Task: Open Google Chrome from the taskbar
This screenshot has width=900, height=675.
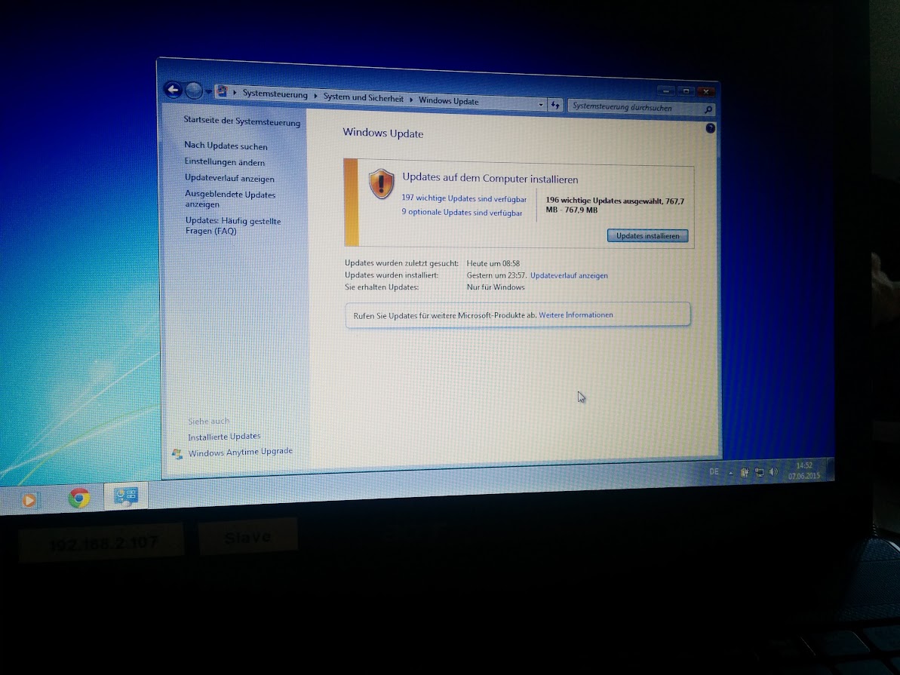Action: (x=79, y=498)
